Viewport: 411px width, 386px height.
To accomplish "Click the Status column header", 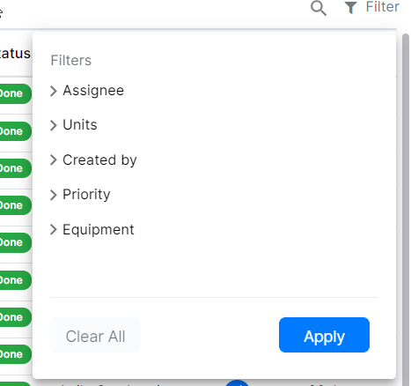I will click(x=15, y=54).
